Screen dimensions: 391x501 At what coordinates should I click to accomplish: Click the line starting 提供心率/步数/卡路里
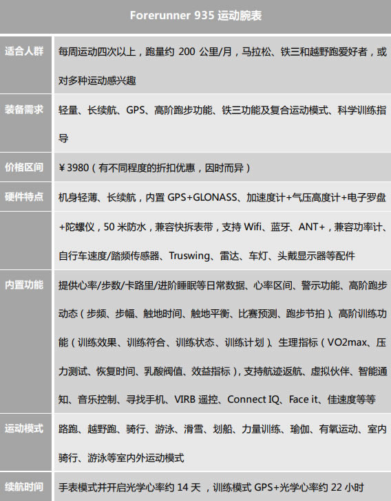(x=223, y=285)
